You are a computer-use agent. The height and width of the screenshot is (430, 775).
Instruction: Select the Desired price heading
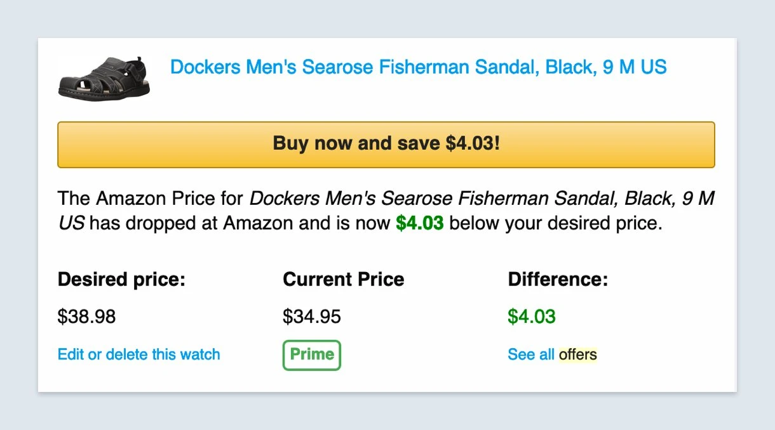pyautogui.click(x=121, y=280)
